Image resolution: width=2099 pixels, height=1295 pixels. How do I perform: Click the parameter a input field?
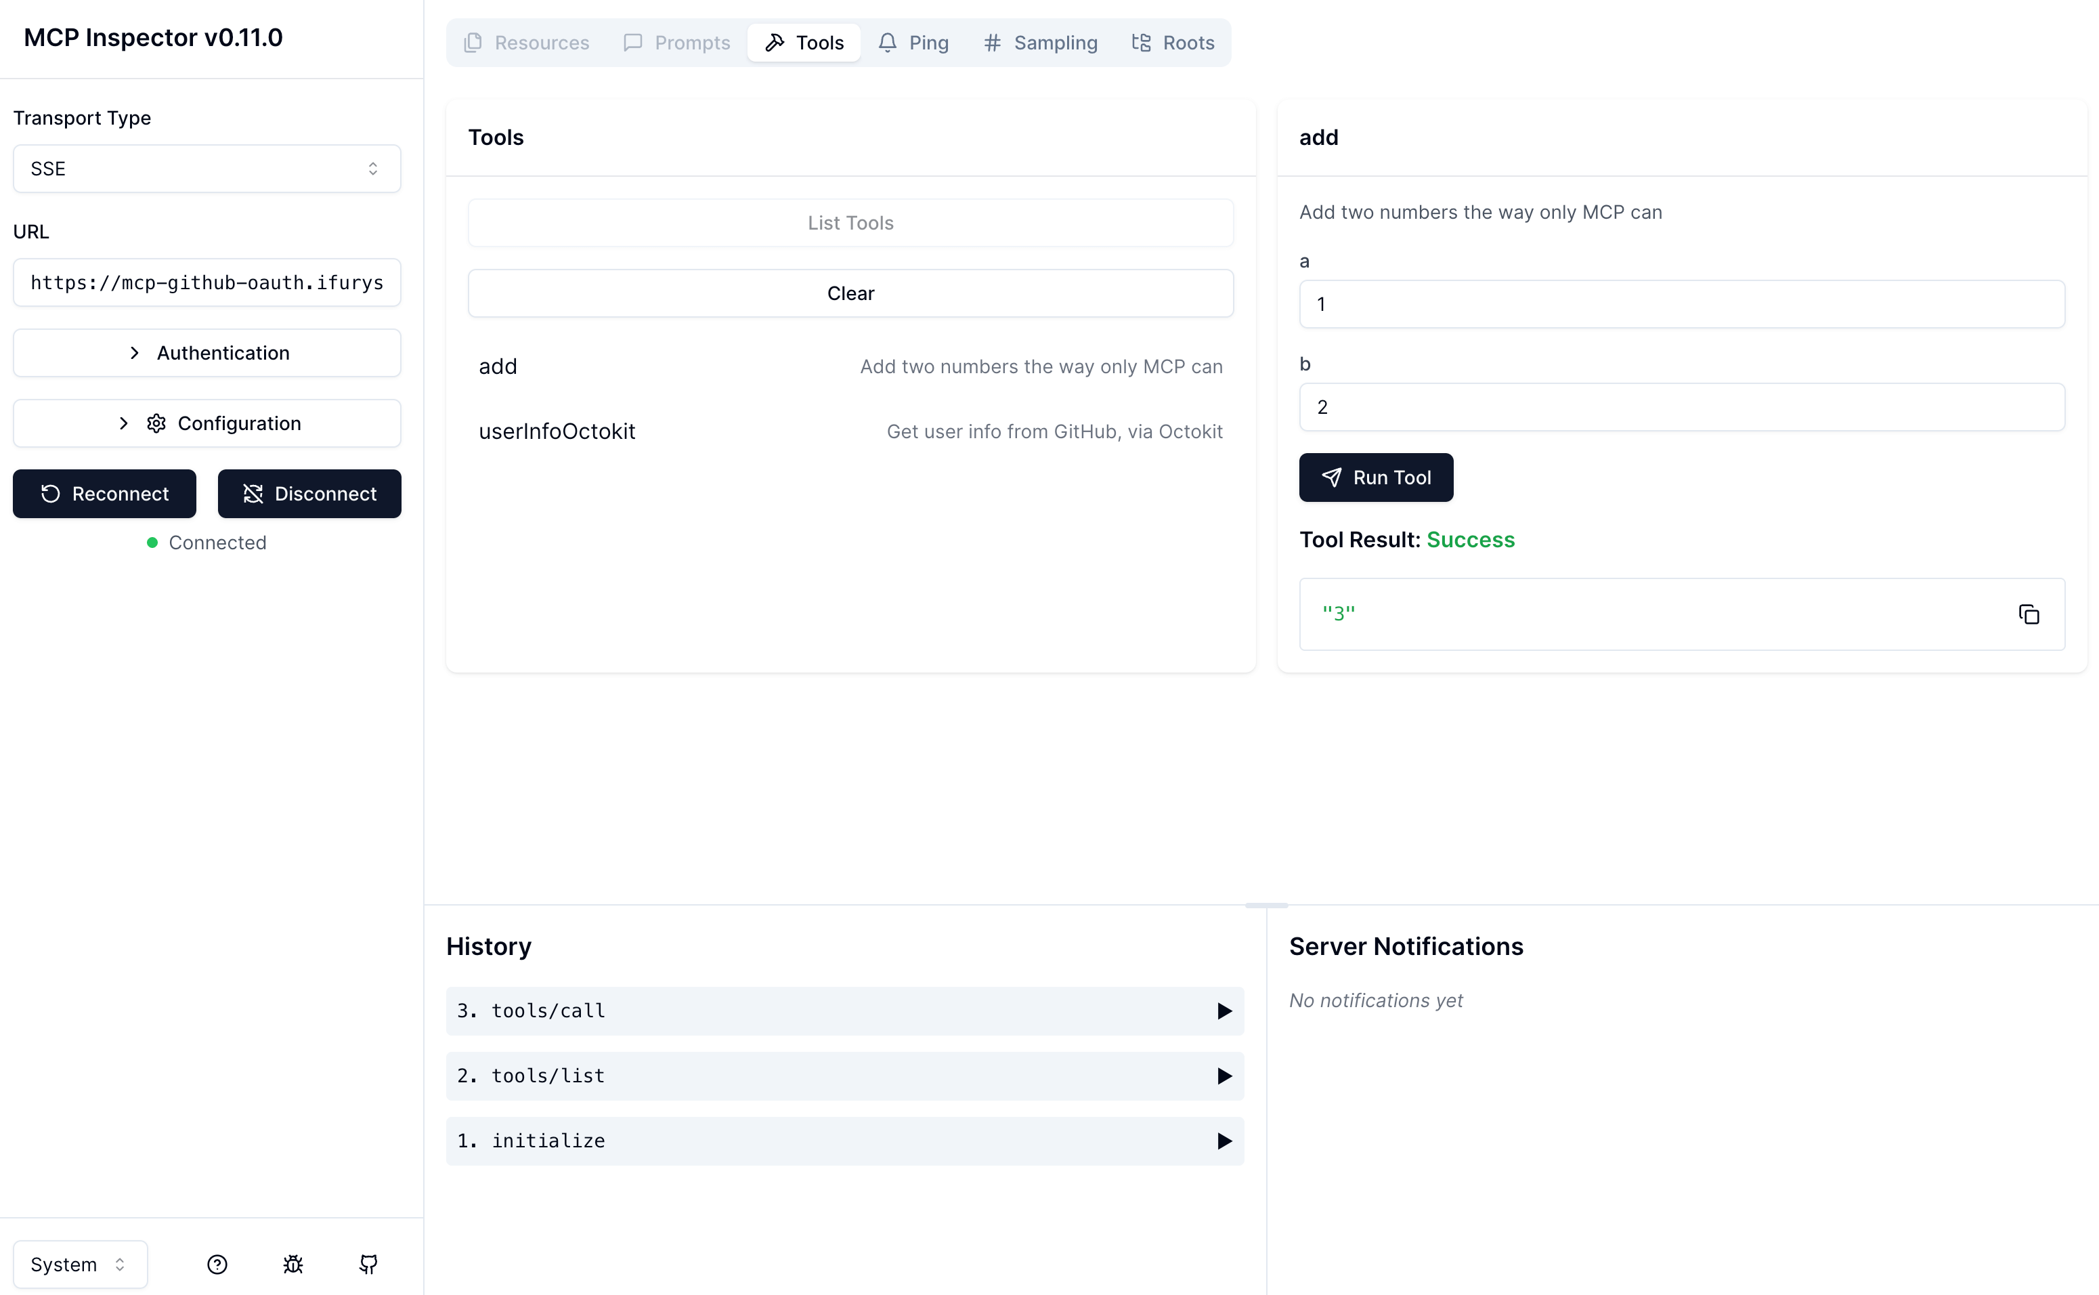1682,304
